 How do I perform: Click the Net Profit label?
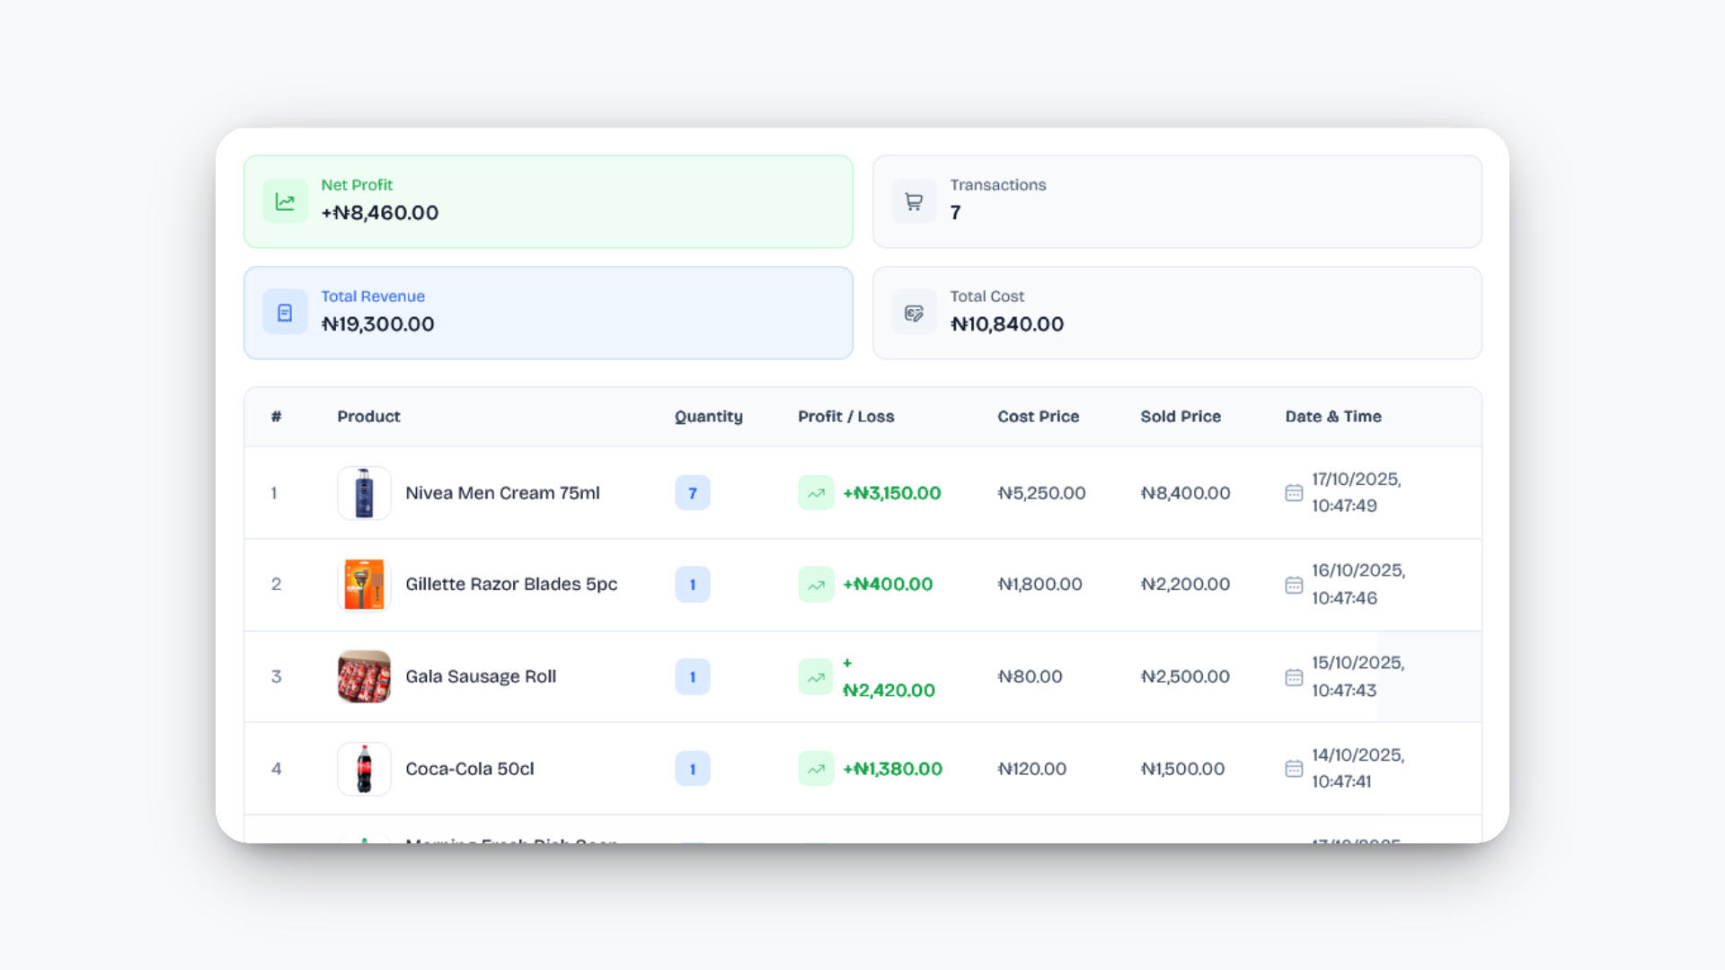point(357,185)
